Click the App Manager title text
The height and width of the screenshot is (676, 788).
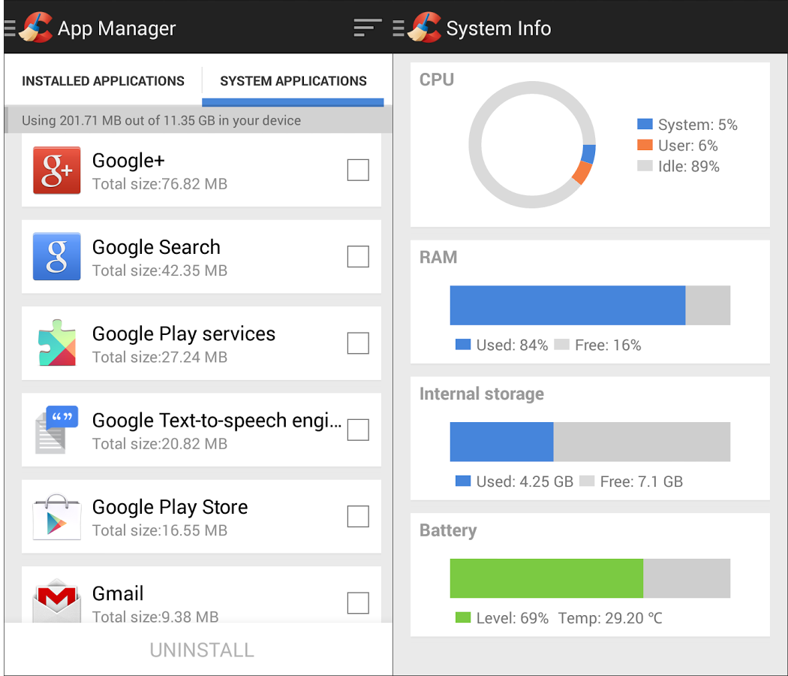[x=116, y=29]
